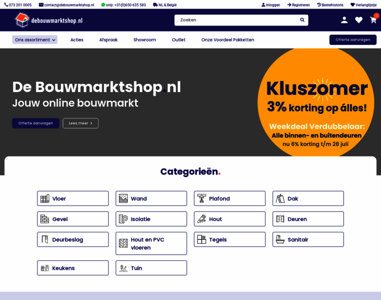Screen dimensions: 381x300
Task: Click the Vloer category icon
Action: [x=45, y=198]
